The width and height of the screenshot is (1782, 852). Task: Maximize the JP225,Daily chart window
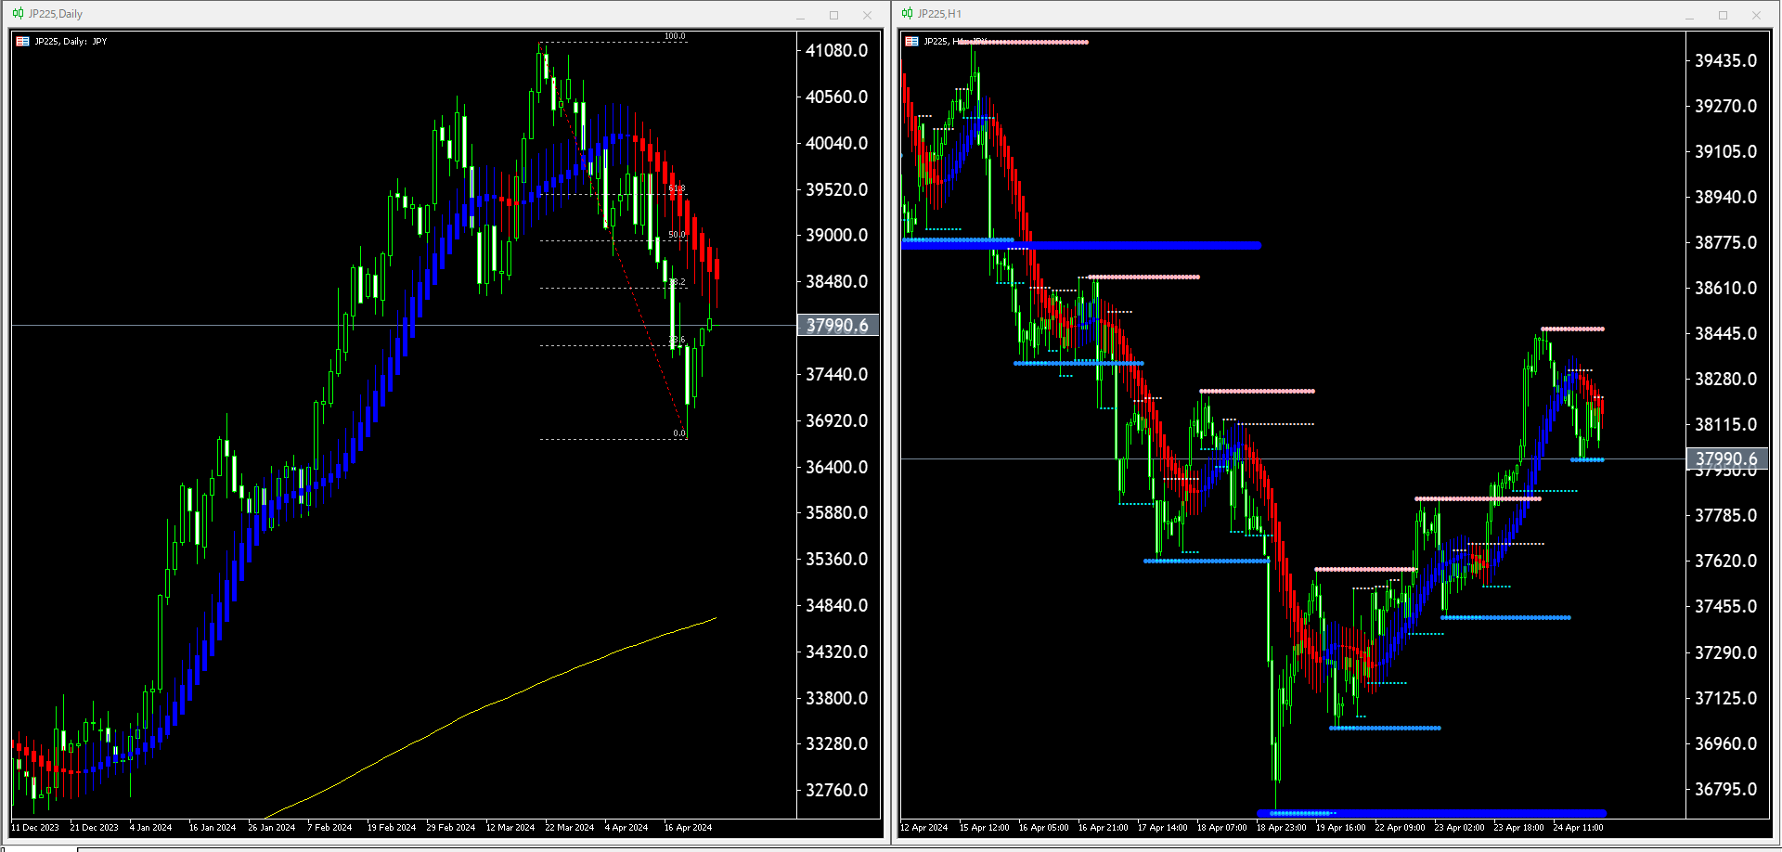833,15
